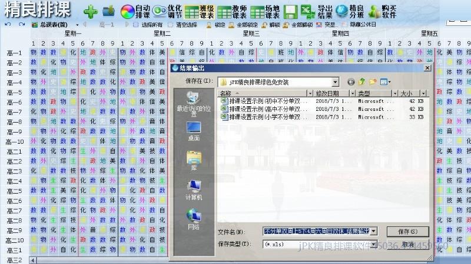Select file 排课设置示例(初中不分单双
The height and width of the screenshot is (264, 471).
264,101
